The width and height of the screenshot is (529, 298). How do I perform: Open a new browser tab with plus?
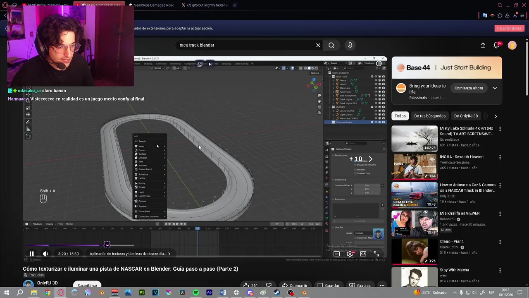click(x=235, y=5)
